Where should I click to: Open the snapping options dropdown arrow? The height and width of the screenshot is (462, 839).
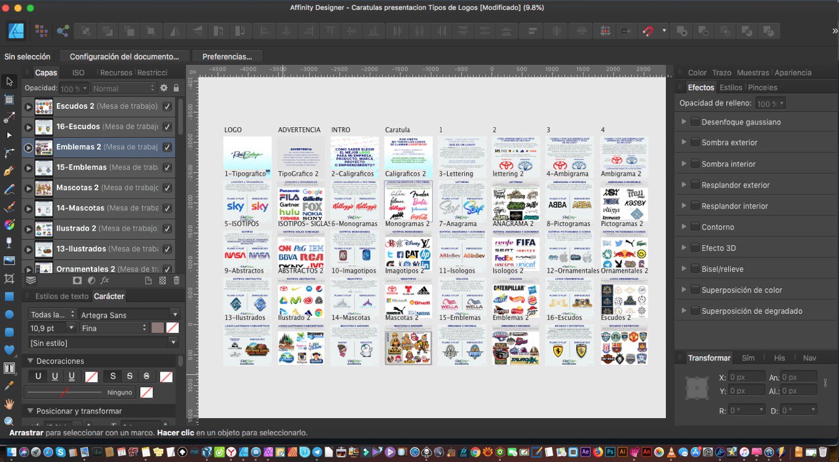click(x=664, y=31)
